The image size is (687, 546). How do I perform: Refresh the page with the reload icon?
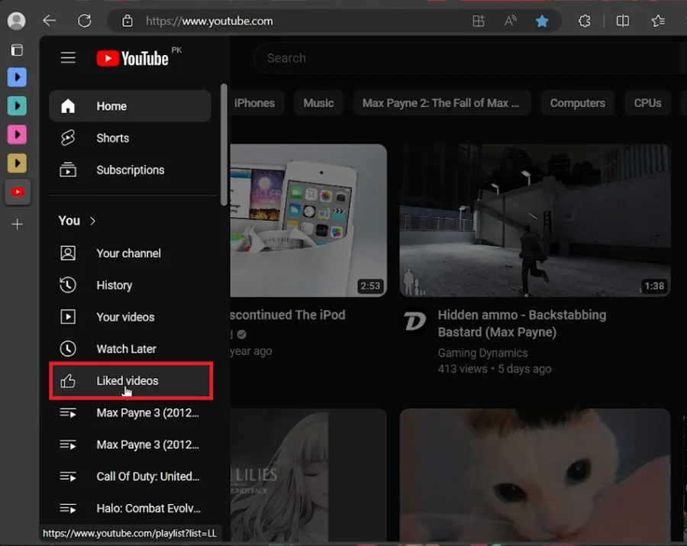84,21
